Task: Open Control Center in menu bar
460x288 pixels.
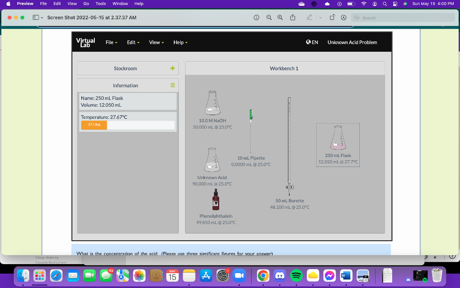Action: coord(395,4)
